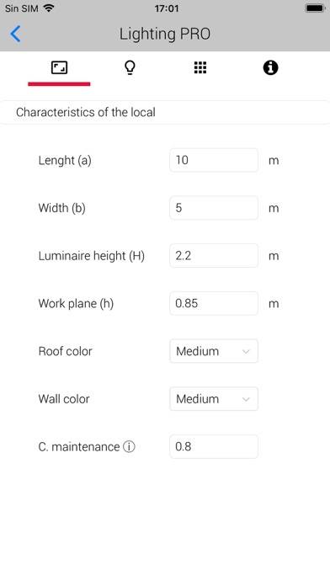Open the Wall color dropdown
This screenshot has height=586, width=330.
click(214, 399)
